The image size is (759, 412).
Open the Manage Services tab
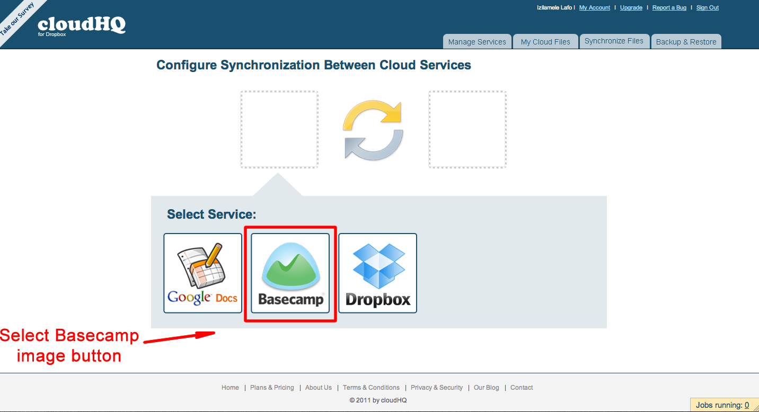pyautogui.click(x=477, y=42)
